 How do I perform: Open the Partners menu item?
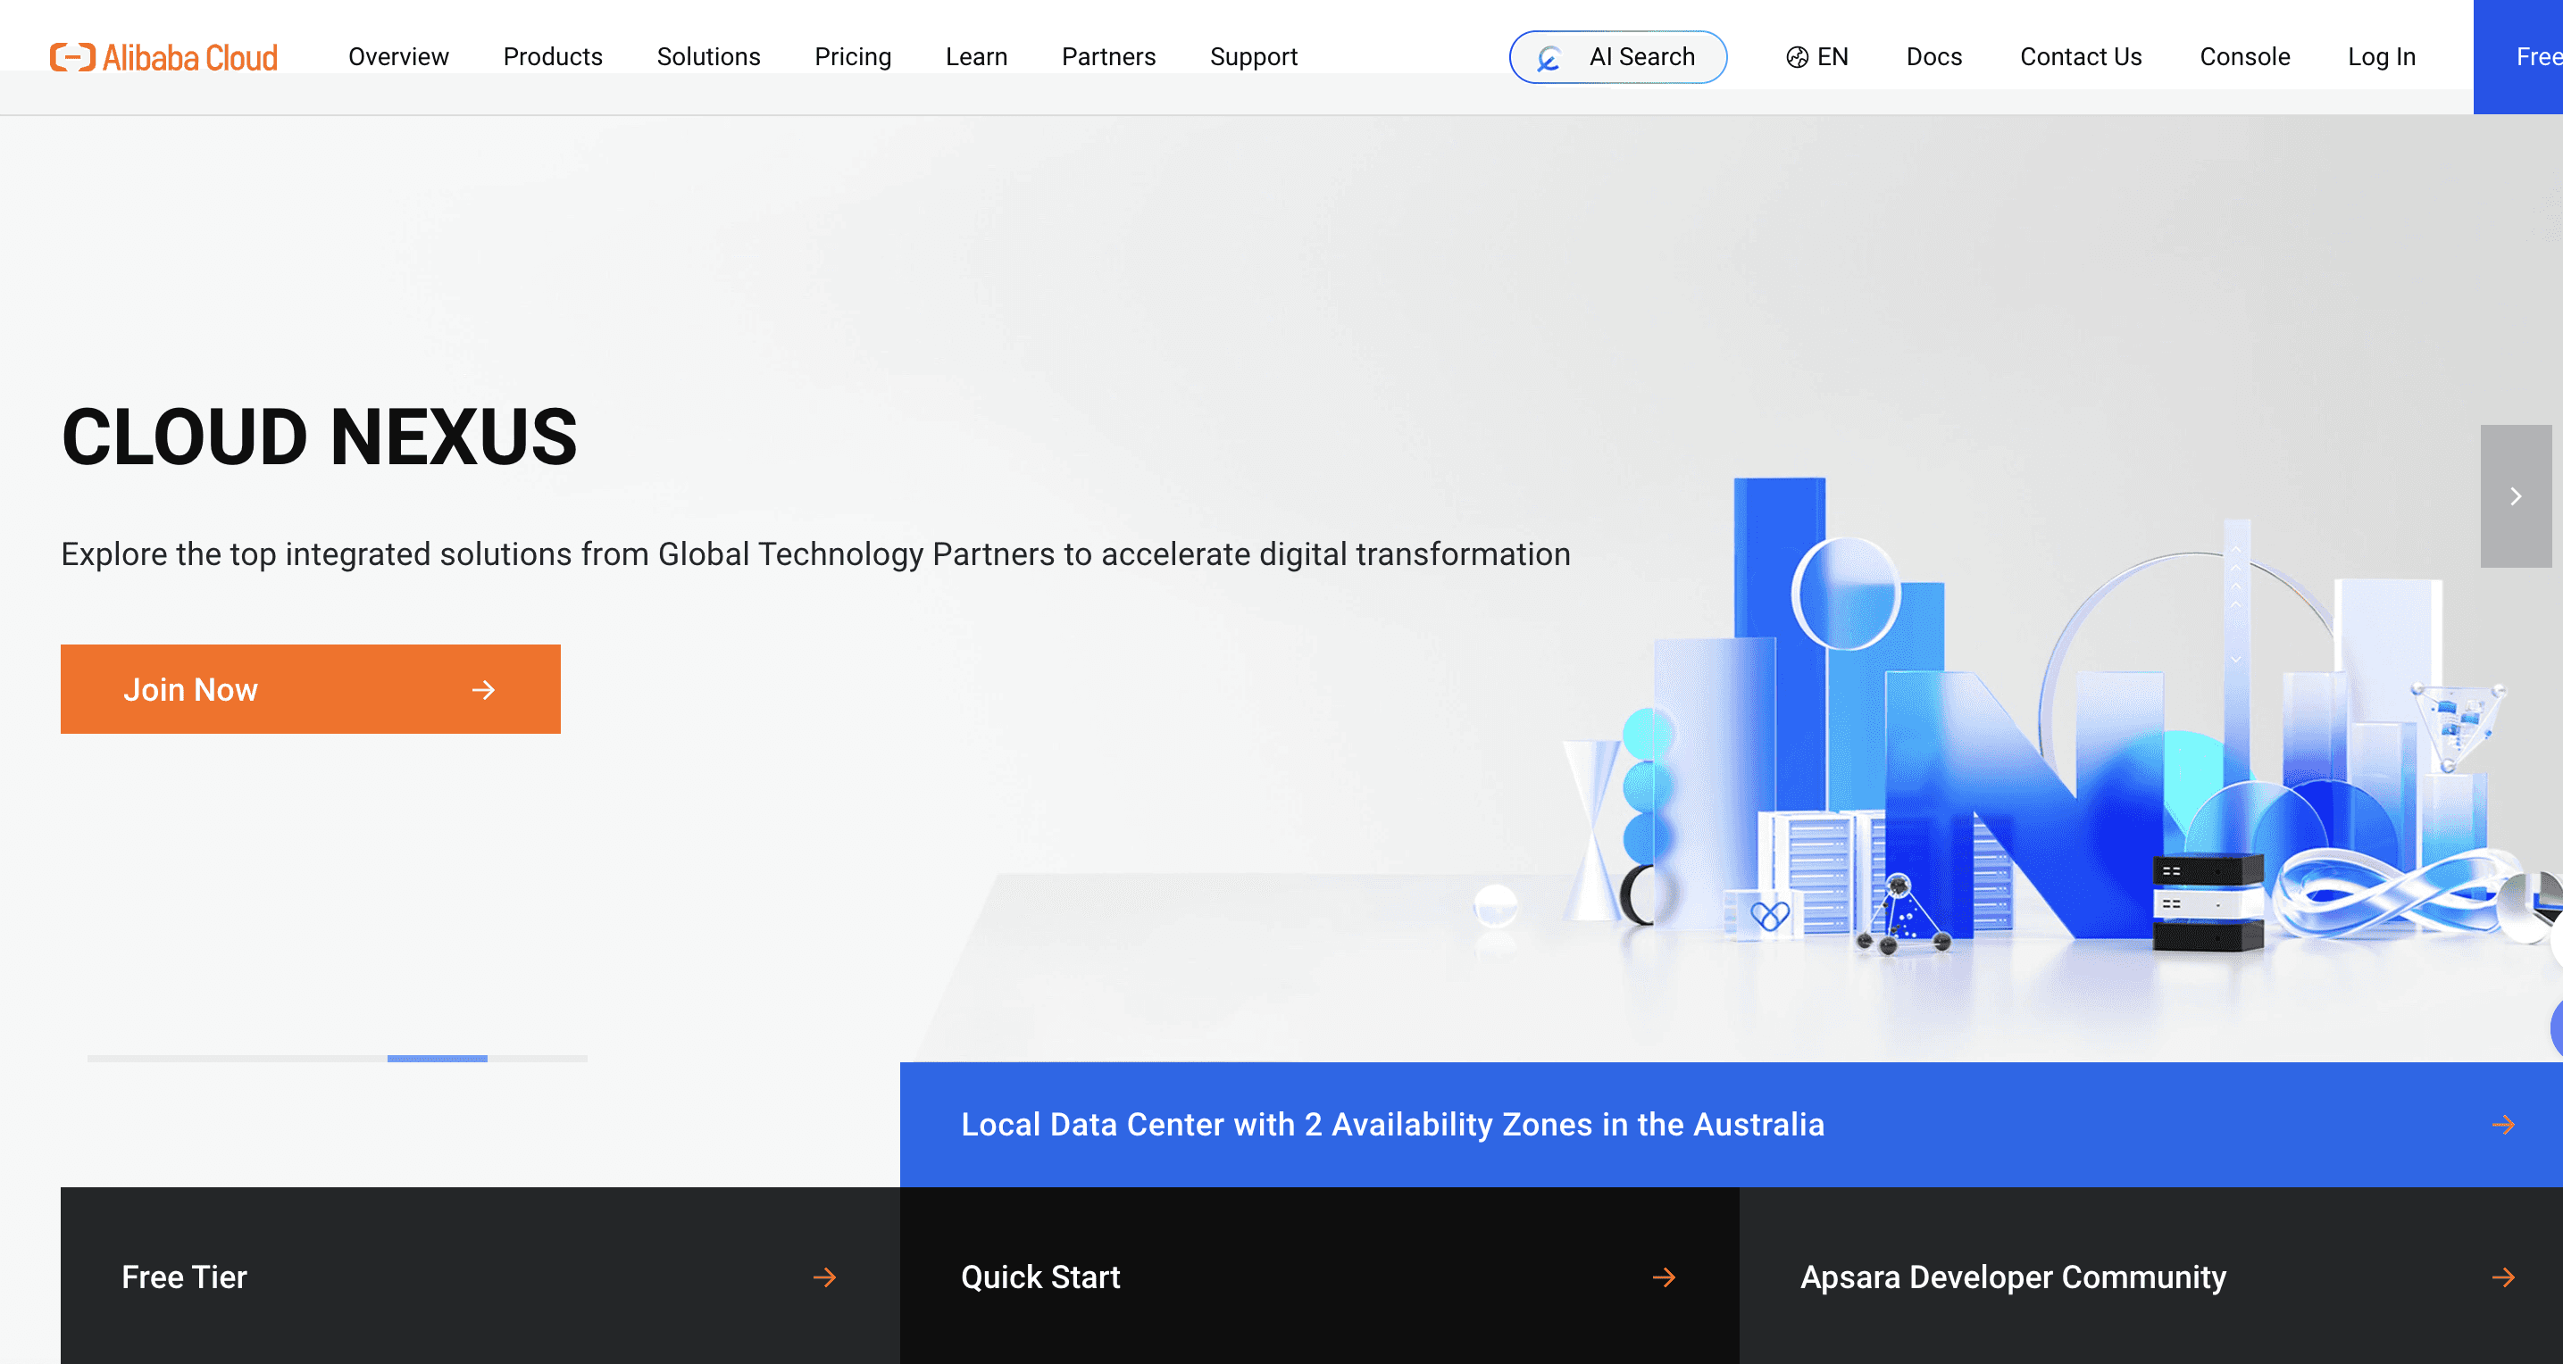1107,57
